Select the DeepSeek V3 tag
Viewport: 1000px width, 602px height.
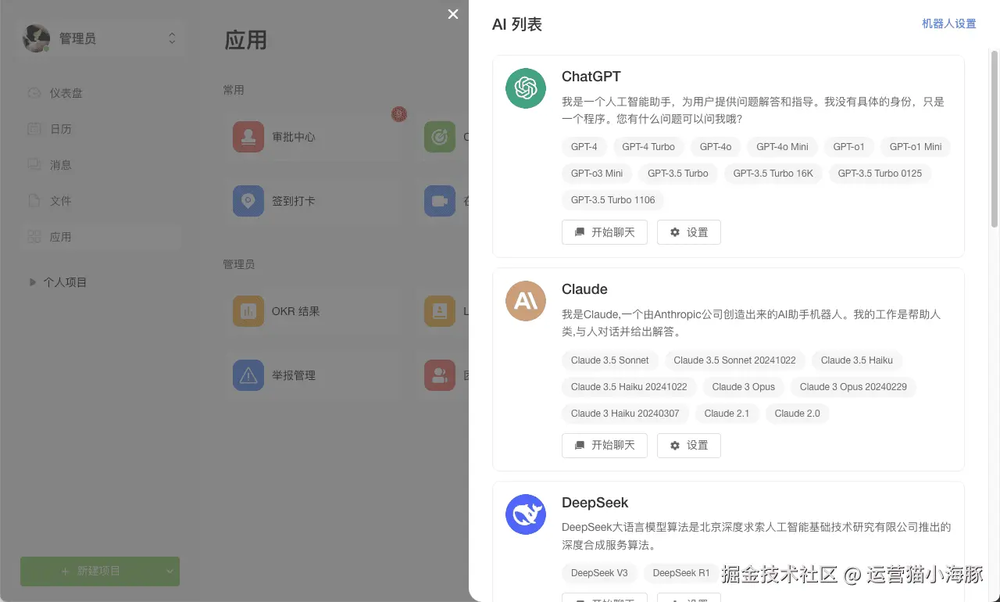click(599, 573)
